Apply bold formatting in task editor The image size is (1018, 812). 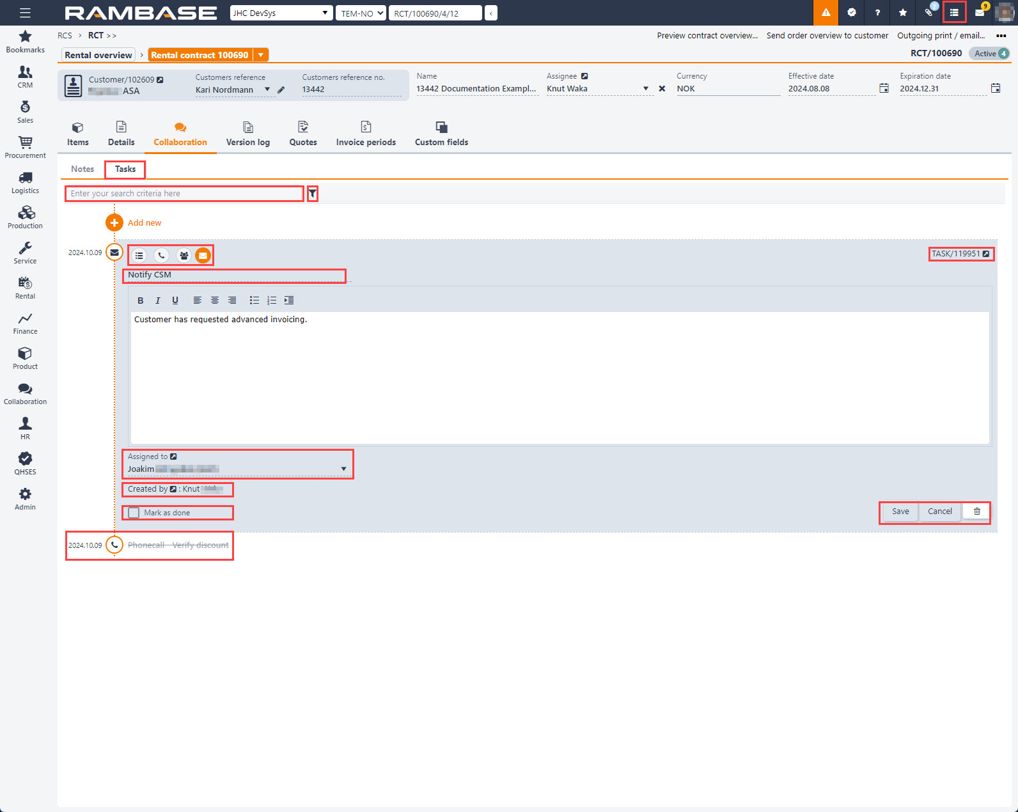pos(141,301)
